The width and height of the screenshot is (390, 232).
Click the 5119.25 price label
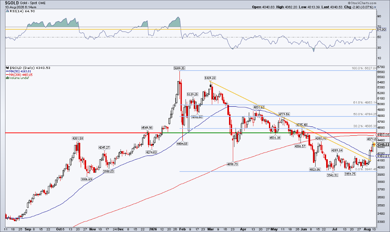click(192, 94)
